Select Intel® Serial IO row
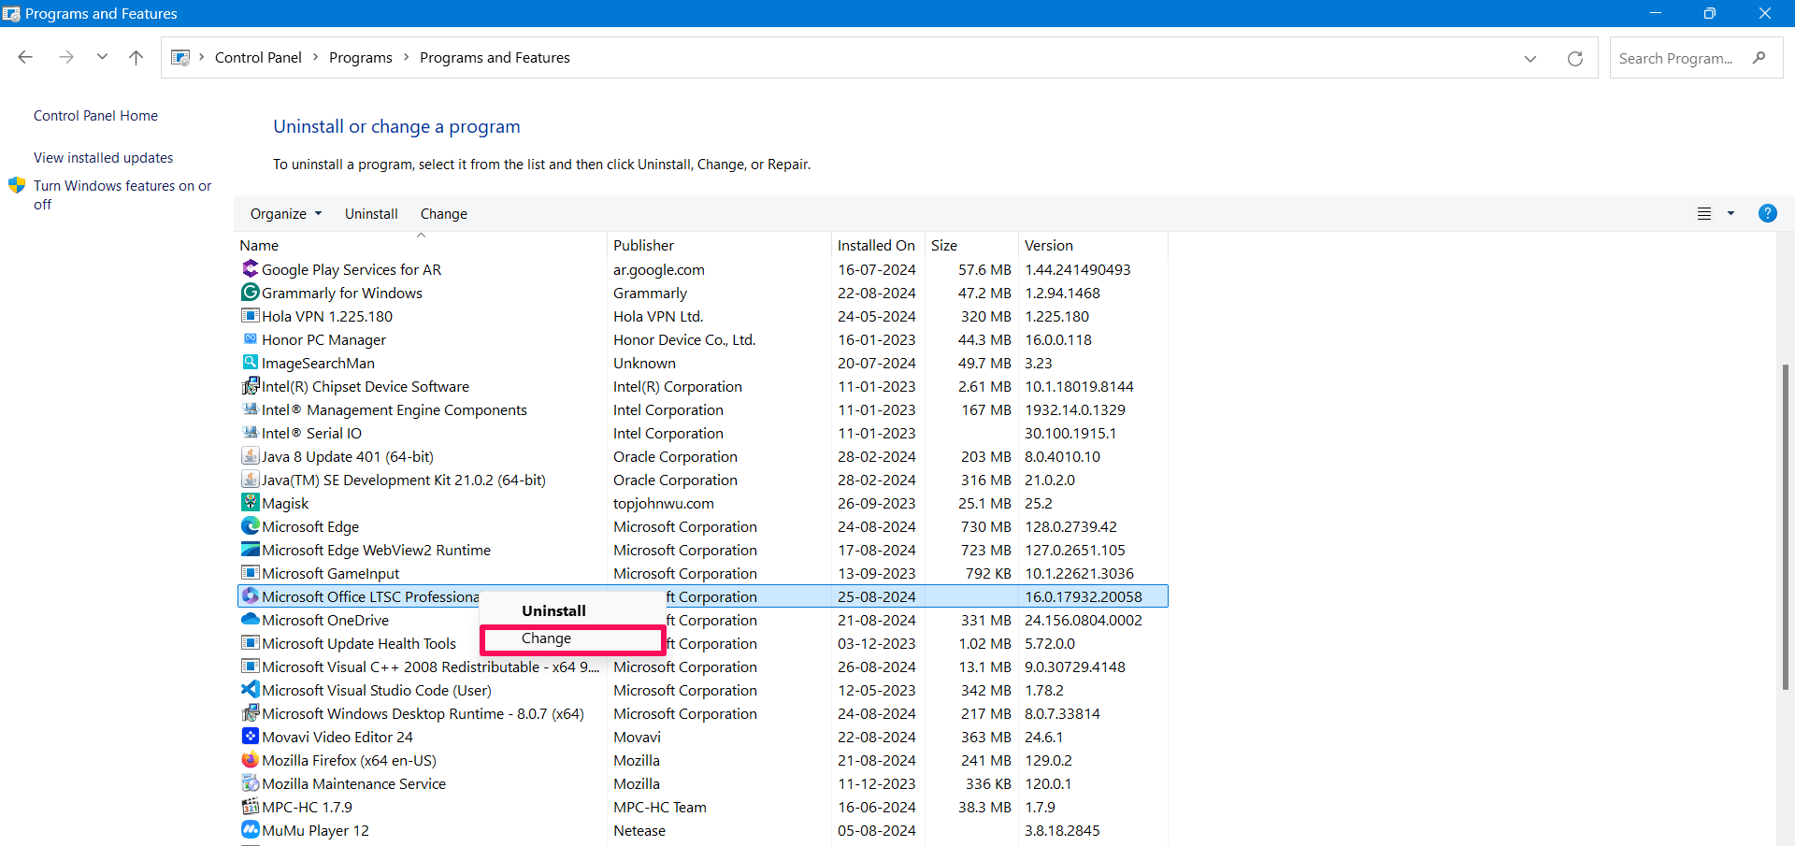The height and width of the screenshot is (846, 1795). pos(703,433)
